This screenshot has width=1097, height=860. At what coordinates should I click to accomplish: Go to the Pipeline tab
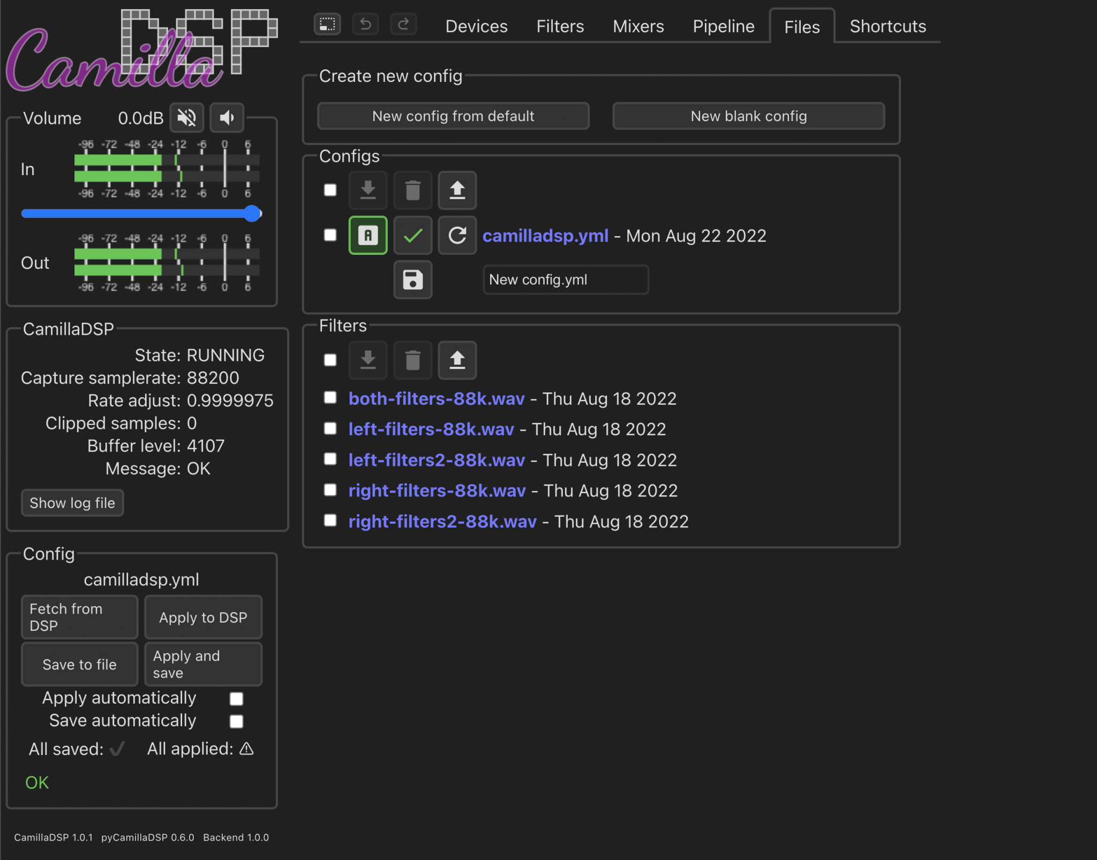[724, 26]
